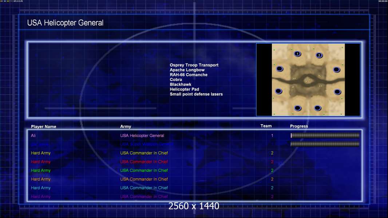
Task: Click 'Blackhawk' in unit list
Action: (x=181, y=84)
